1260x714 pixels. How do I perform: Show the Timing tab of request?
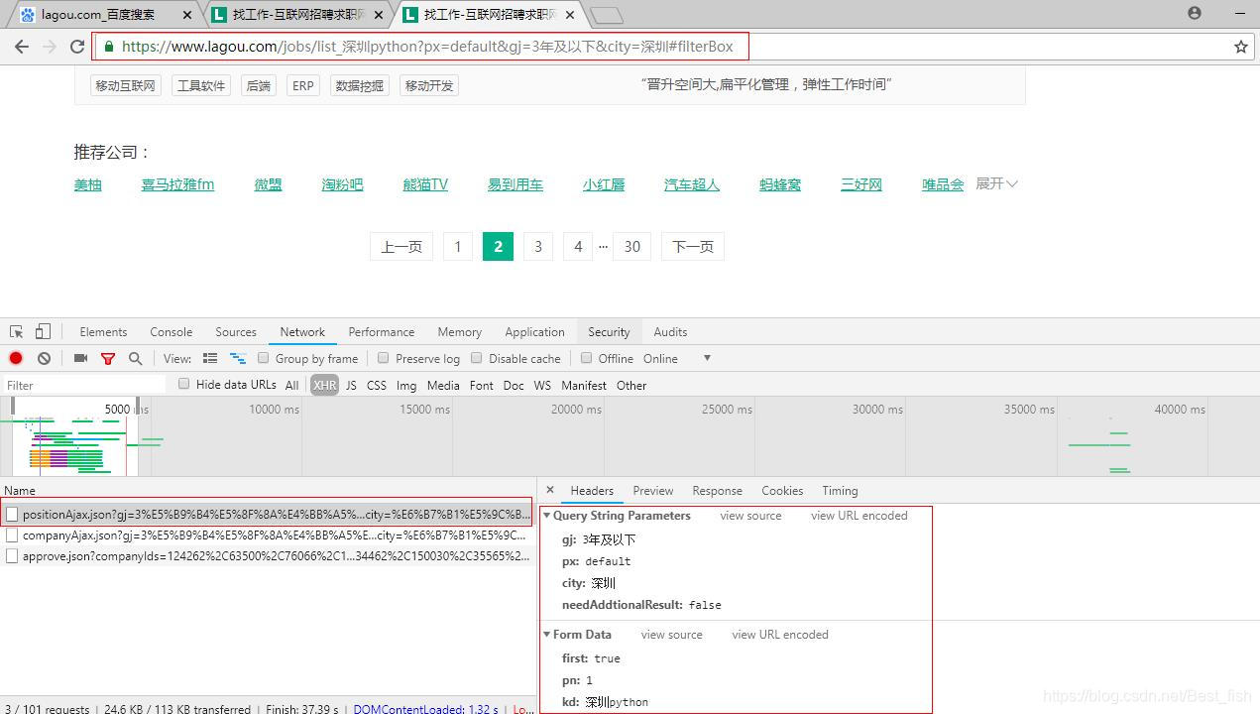[x=840, y=490]
